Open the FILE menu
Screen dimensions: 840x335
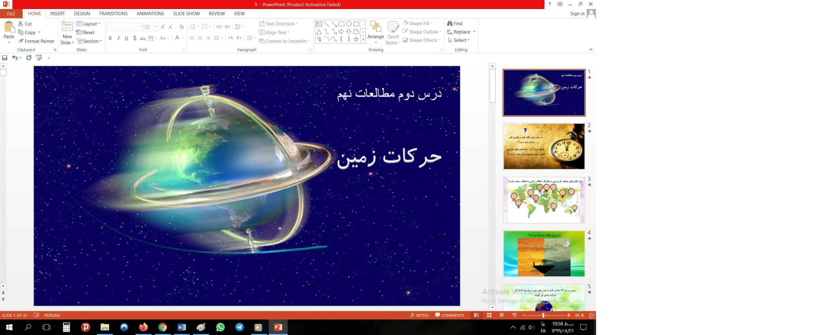pos(11,13)
